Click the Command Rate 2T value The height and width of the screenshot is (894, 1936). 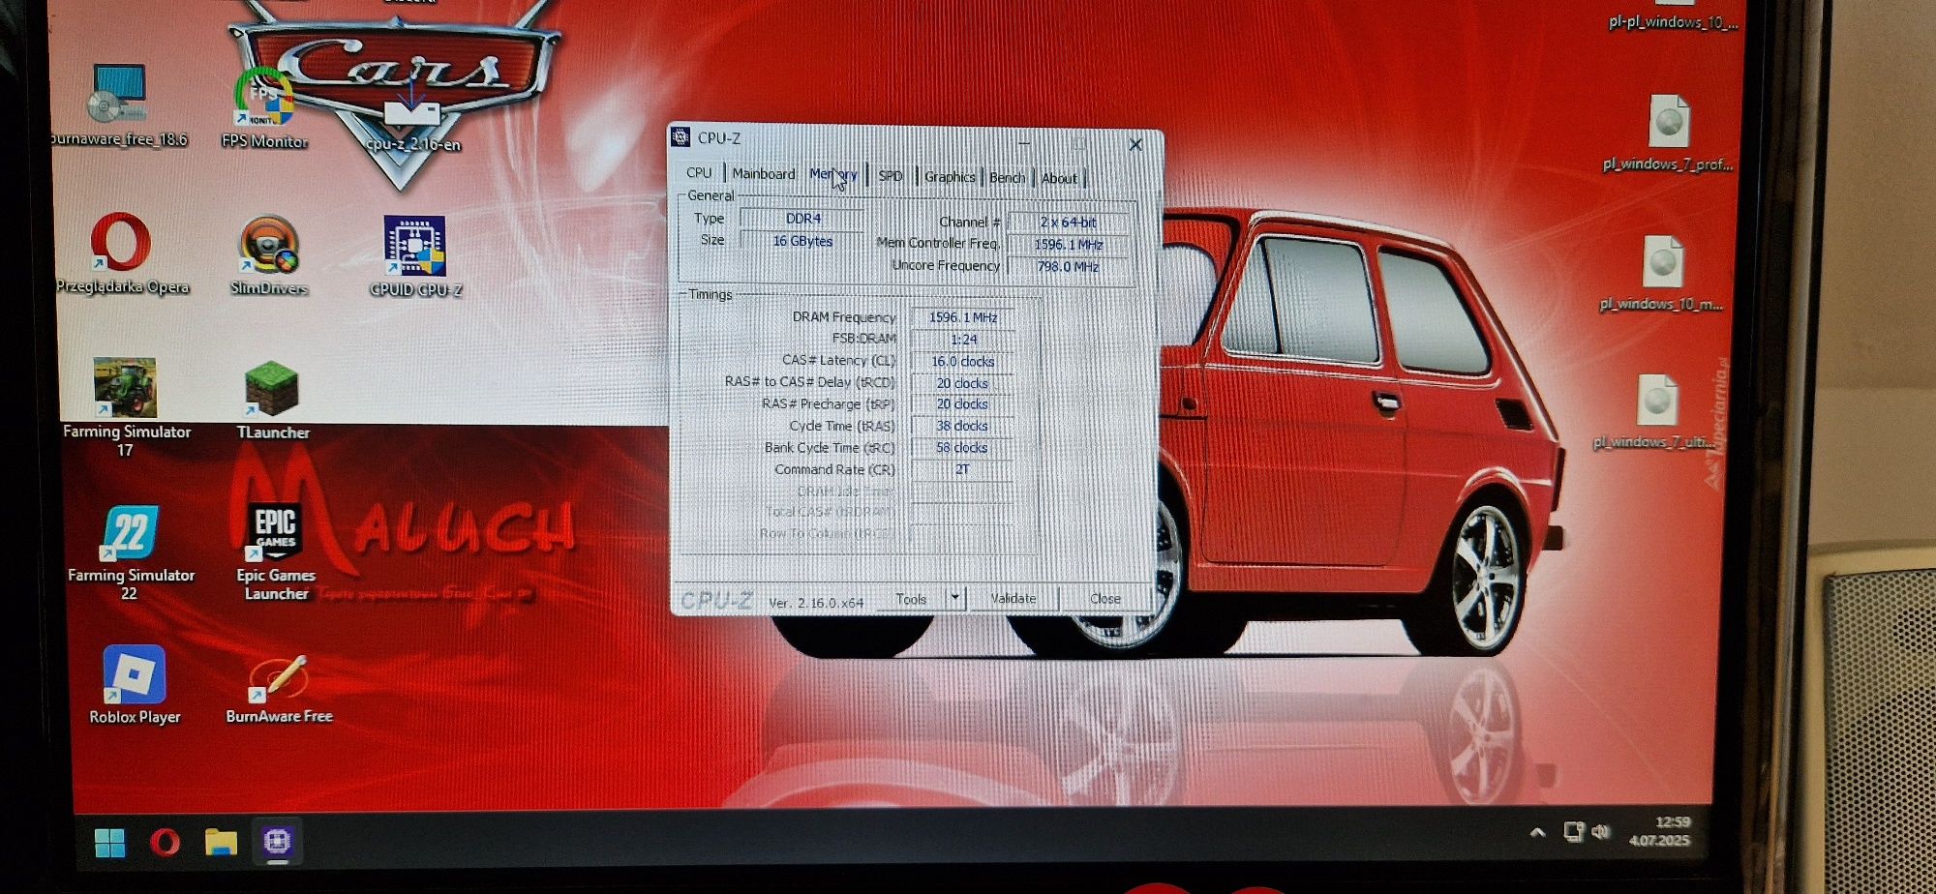[x=962, y=469]
